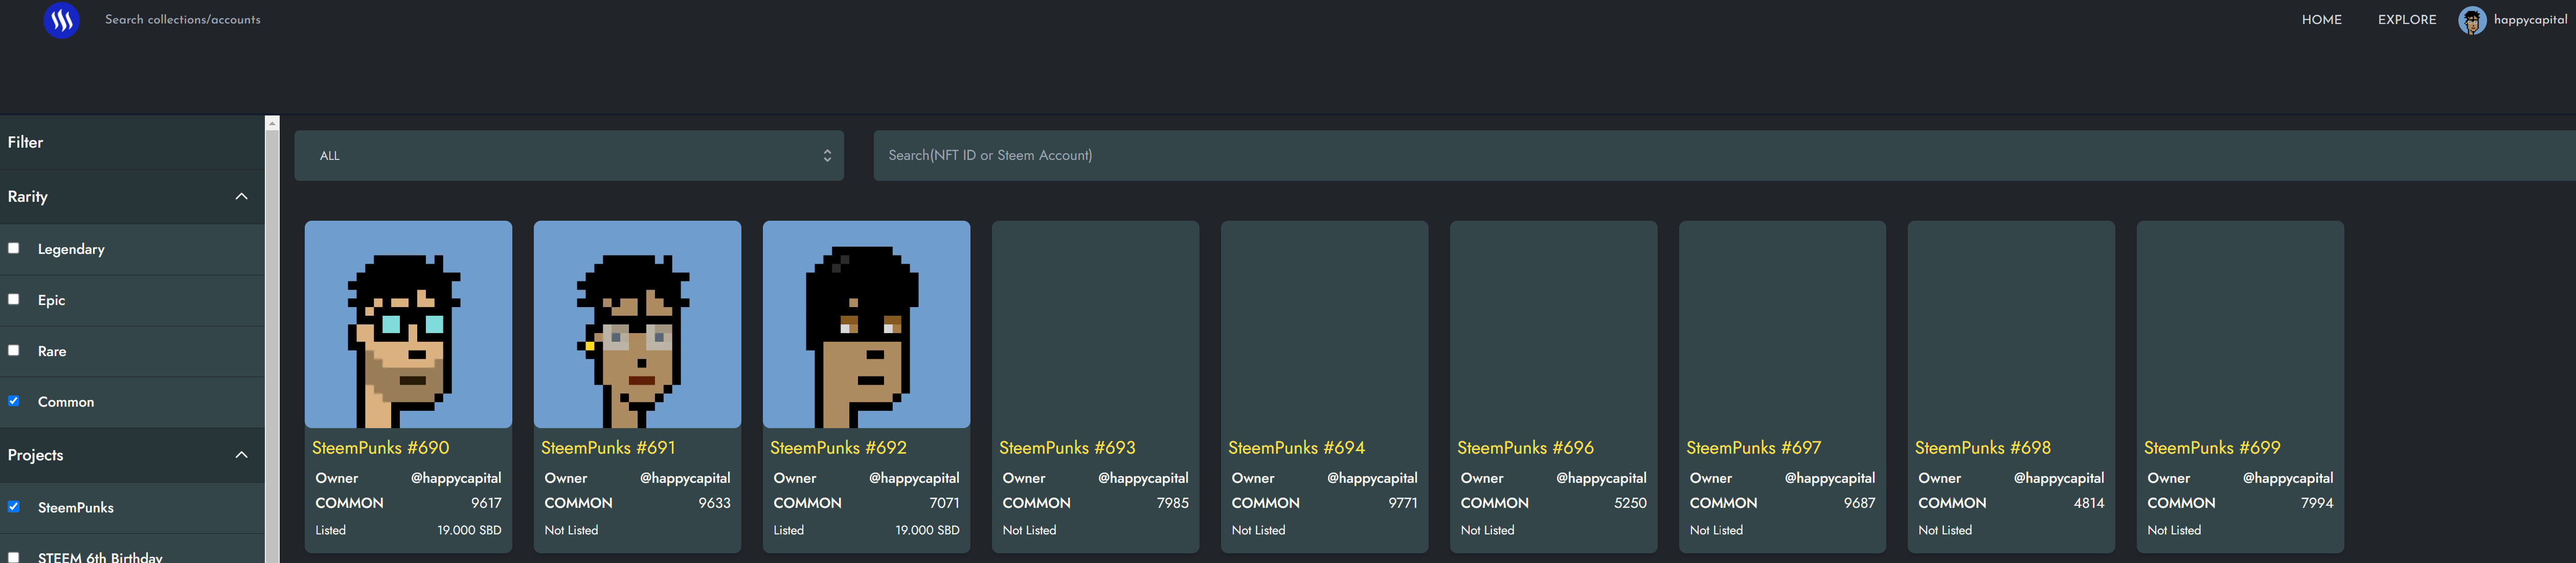Enable the Rare rarity checkbox
Viewport: 2576px width, 563px height.
(x=14, y=350)
